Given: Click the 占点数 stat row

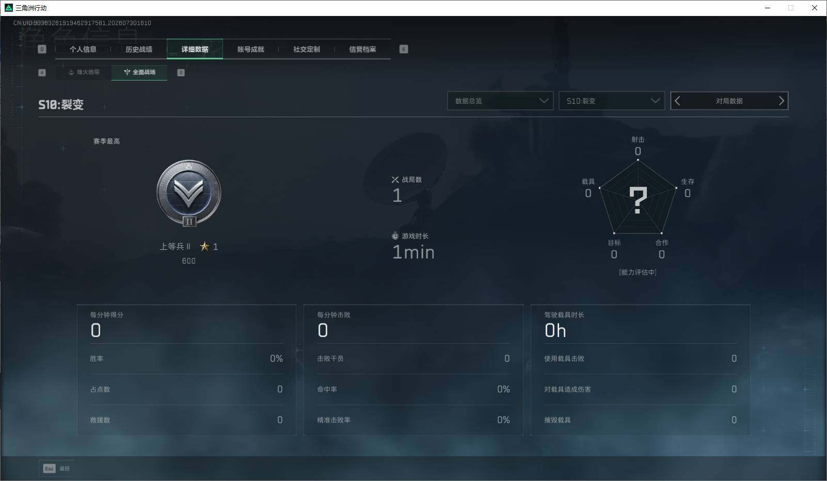Looking at the screenshot, I should click(x=186, y=389).
